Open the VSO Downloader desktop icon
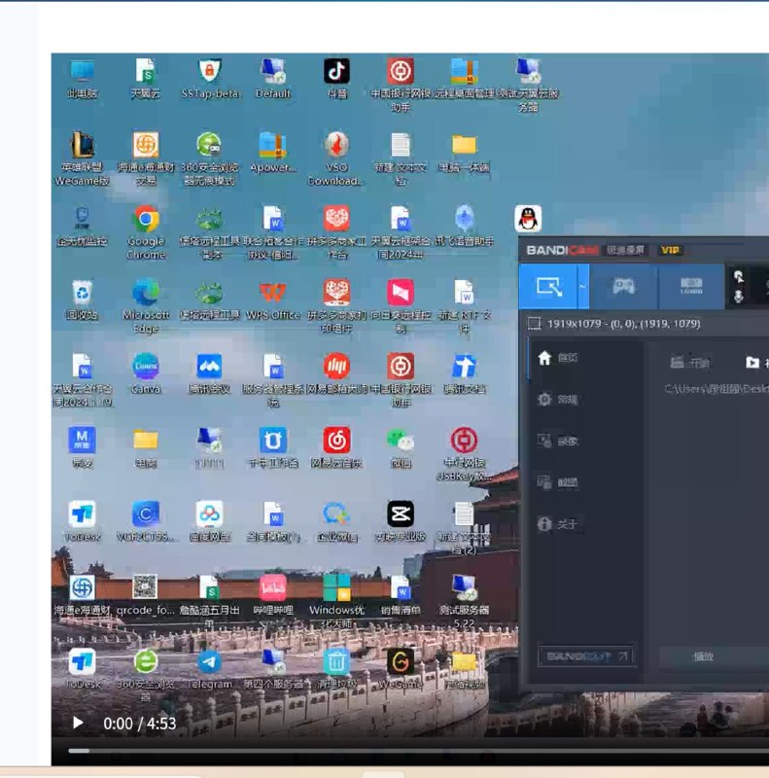 [x=337, y=159]
